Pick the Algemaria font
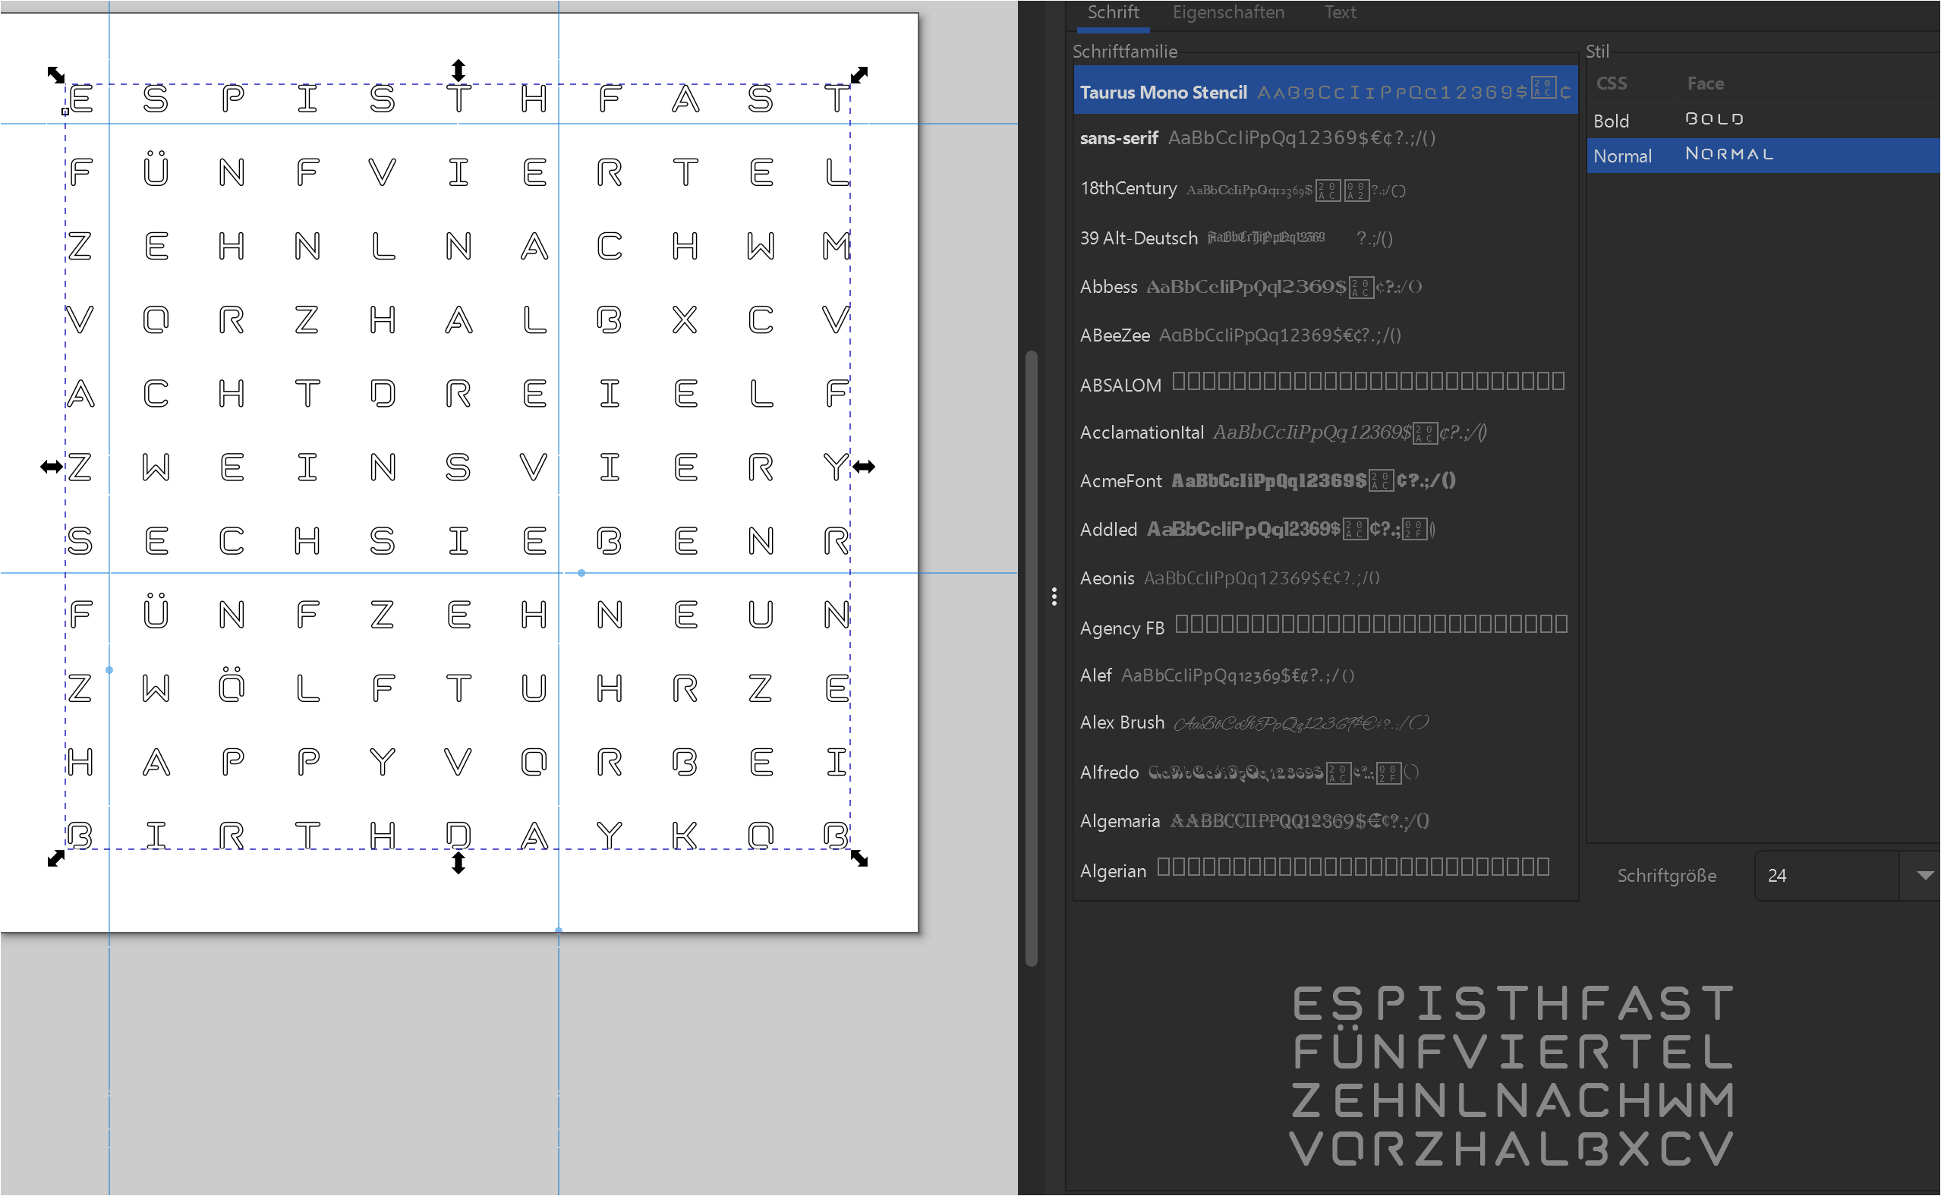The image size is (1941, 1196). pos(1325,820)
